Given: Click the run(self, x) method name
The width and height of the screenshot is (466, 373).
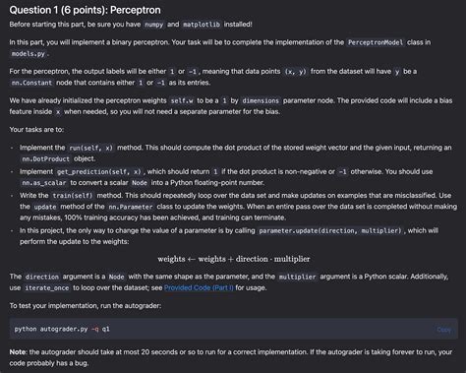Looking at the screenshot, I should (x=90, y=148).
